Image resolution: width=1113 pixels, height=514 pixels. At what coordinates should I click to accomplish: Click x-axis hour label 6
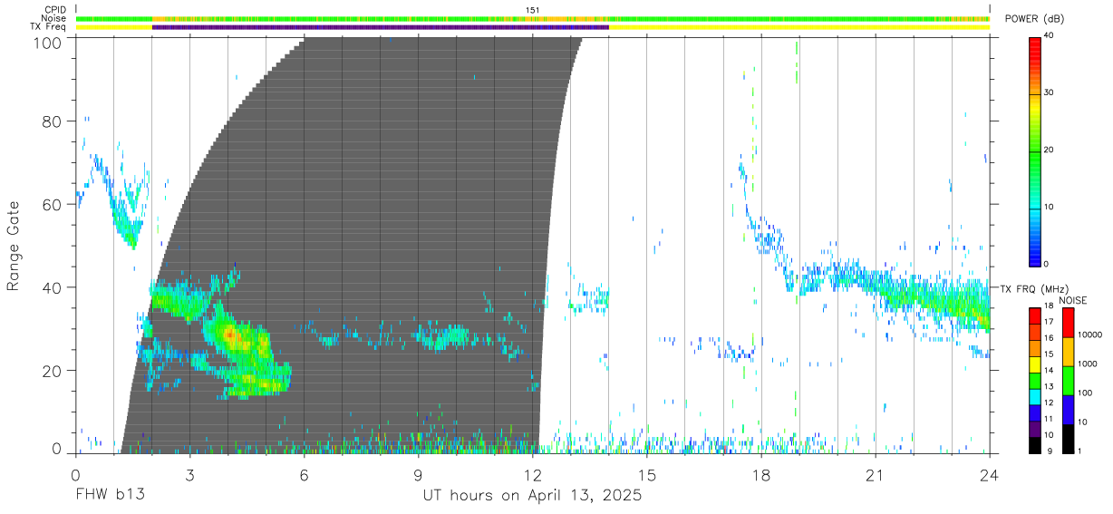(304, 475)
